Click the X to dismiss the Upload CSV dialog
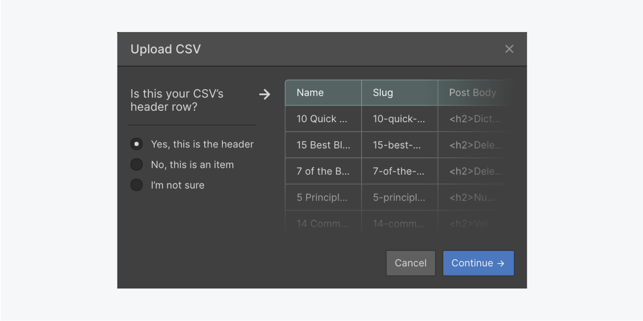The width and height of the screenshot is (643, 321). (509, 49)
